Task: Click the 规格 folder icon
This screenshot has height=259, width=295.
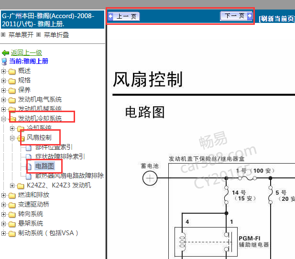Action: [x=12, y=81]
